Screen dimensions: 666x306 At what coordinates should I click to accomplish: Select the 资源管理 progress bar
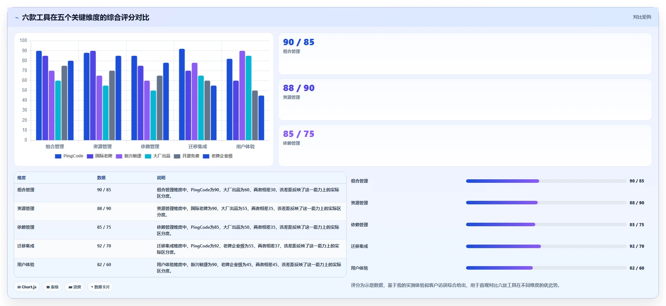(546, 203)
